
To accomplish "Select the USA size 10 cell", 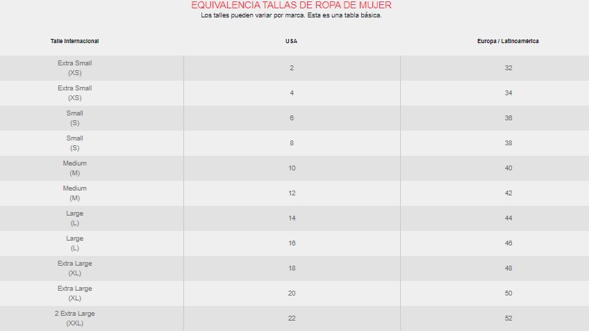I will 292,168.
